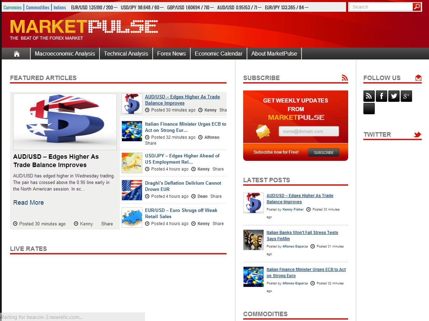Click Share on the USD/JPY article
The image size is (429, 321).
click(218, 169)
